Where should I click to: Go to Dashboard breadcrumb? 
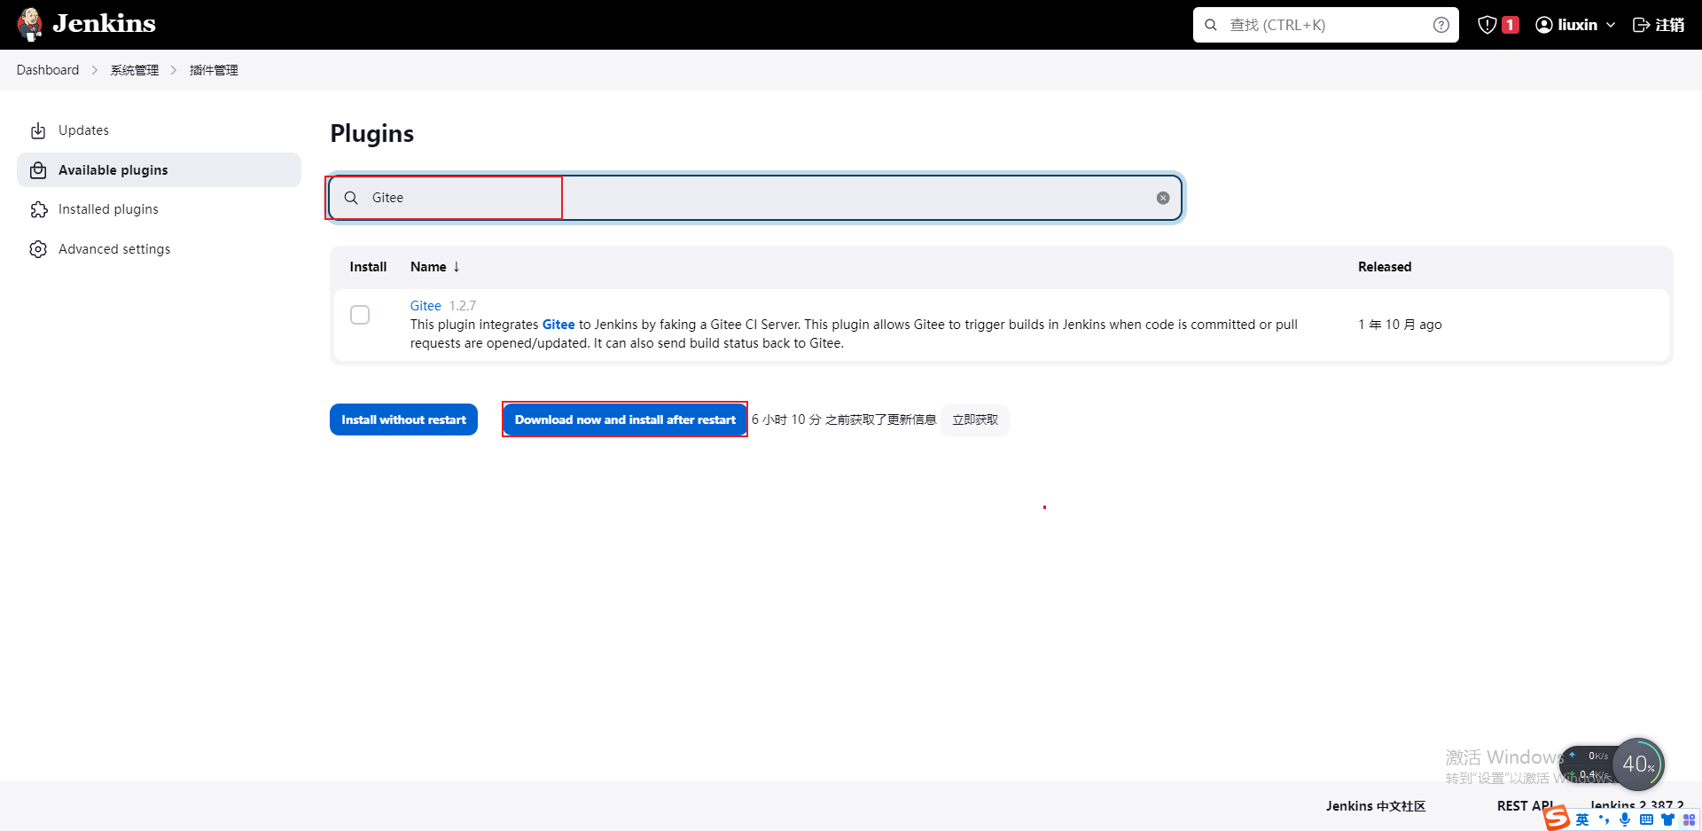tap(48, 70)
